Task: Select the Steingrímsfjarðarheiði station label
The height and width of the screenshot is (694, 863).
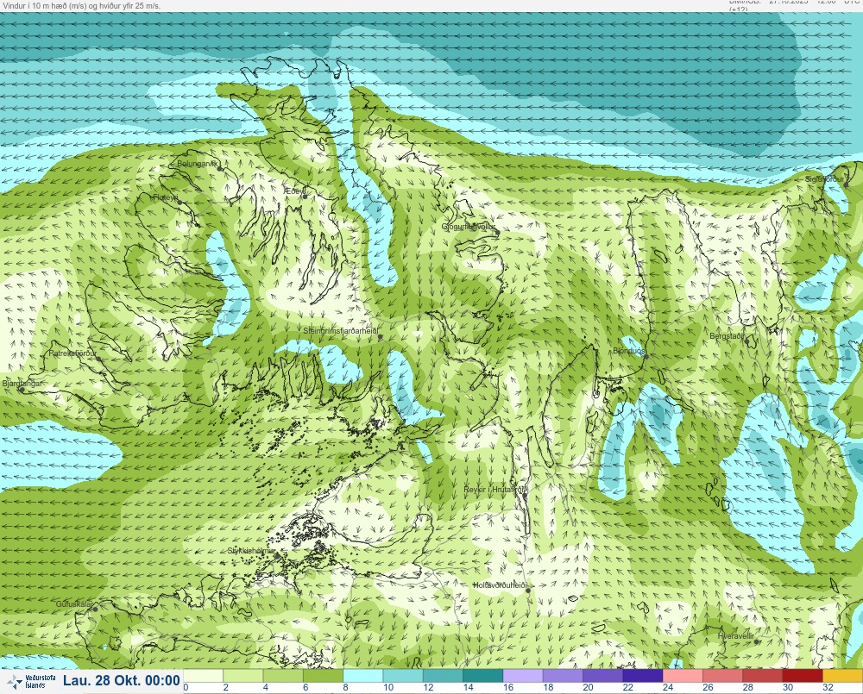Action: 341,331
